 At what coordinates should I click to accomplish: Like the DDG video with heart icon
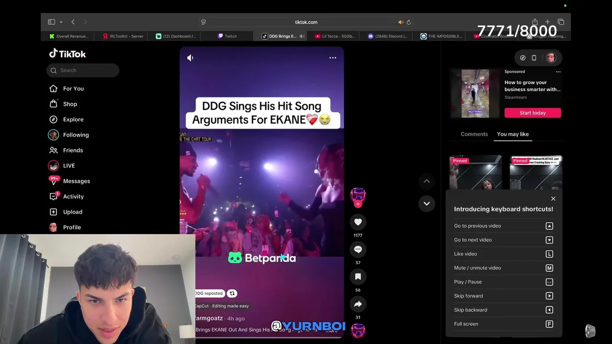(358, 222)
